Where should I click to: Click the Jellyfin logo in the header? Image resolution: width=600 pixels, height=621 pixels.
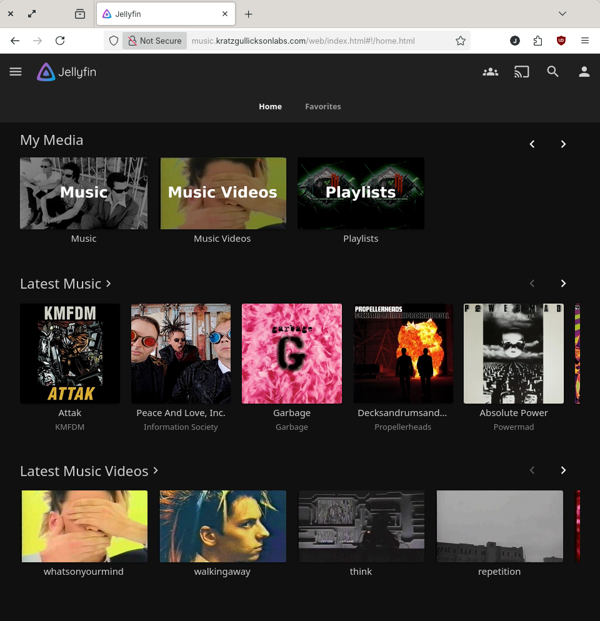coord(67,72)
